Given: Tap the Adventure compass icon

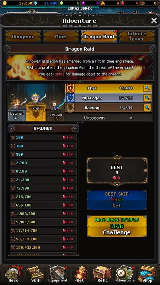Looking at the screenshot, I should pos(125,274).
